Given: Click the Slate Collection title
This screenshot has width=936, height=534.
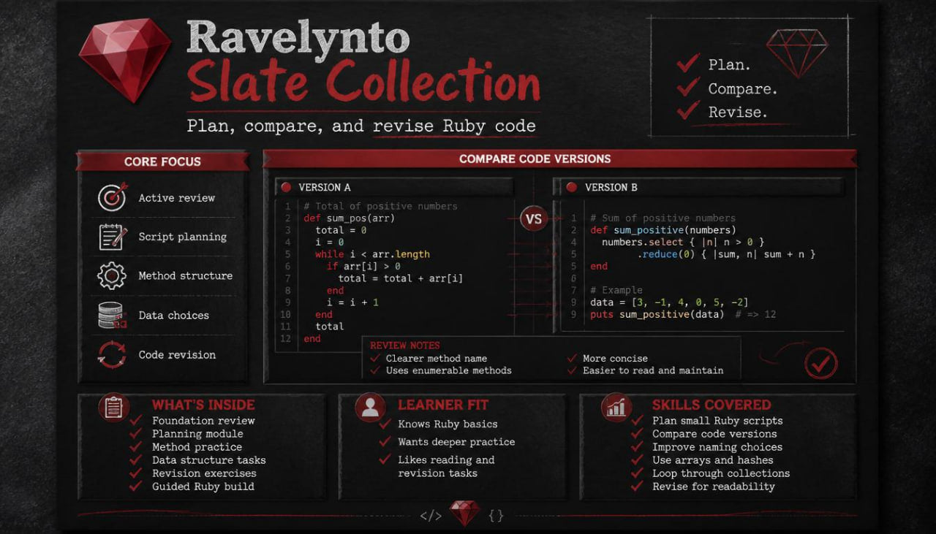Looking at the screenshot, I should pyautogui.click(x=363, y=81).
